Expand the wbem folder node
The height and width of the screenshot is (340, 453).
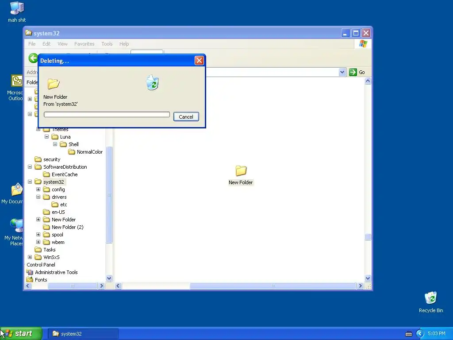(x=38, y=242)
